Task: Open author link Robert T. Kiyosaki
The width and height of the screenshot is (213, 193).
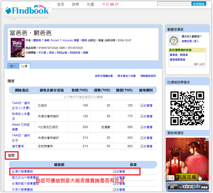Action: pos(61,40)
